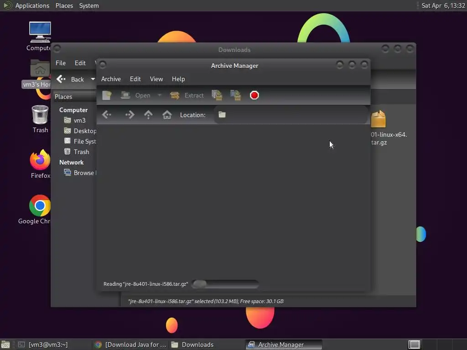
Task: Click Network heading in Places sidebar
Action: pyautogui.click(x=71, y=162)
